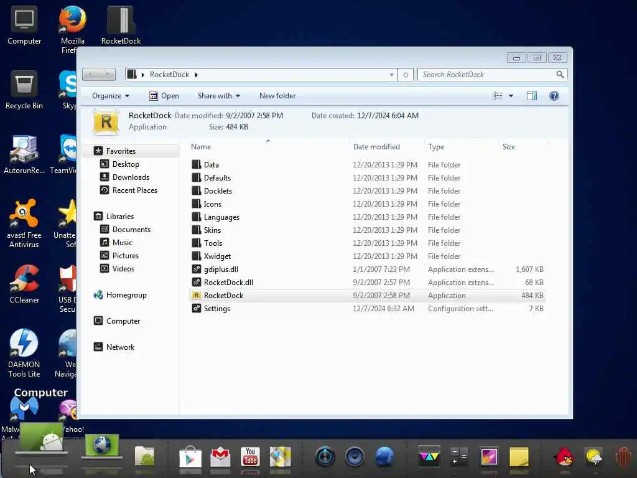Launch the blue globe sphere icon in dock
The image size is (637, 478).
tap(384, 456)
